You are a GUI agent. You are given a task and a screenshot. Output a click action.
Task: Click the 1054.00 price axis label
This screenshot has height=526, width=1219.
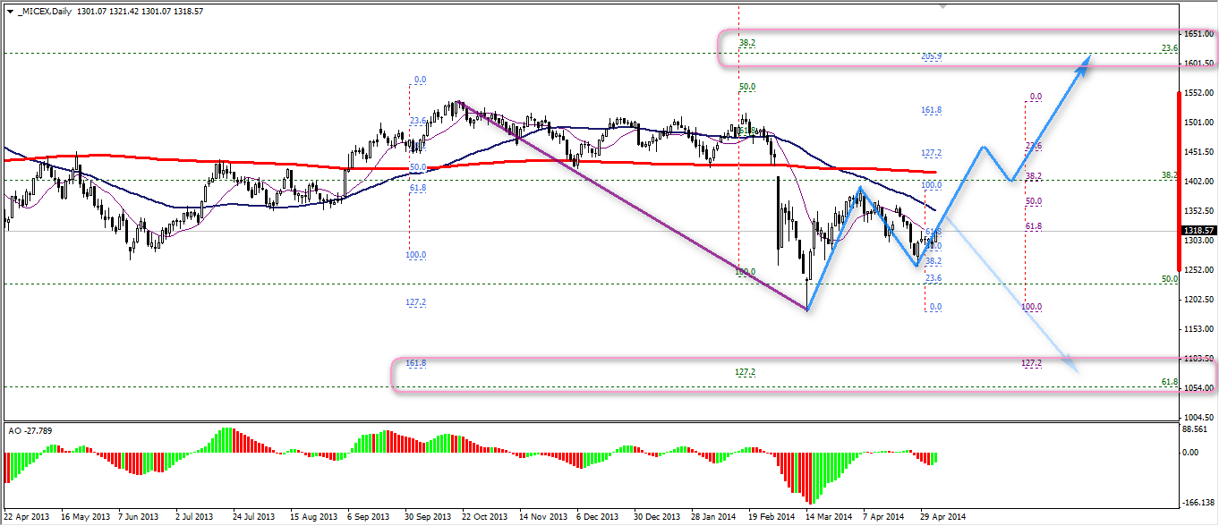pos(1198,388)
